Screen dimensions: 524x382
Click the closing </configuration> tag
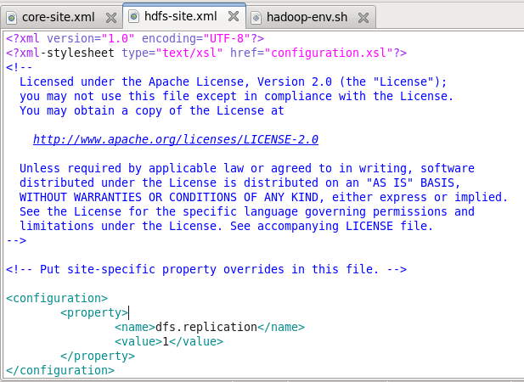click(60, 370)
